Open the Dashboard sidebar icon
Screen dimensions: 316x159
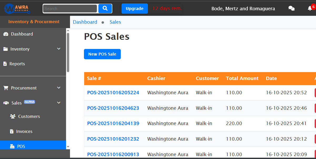(6, 34)
